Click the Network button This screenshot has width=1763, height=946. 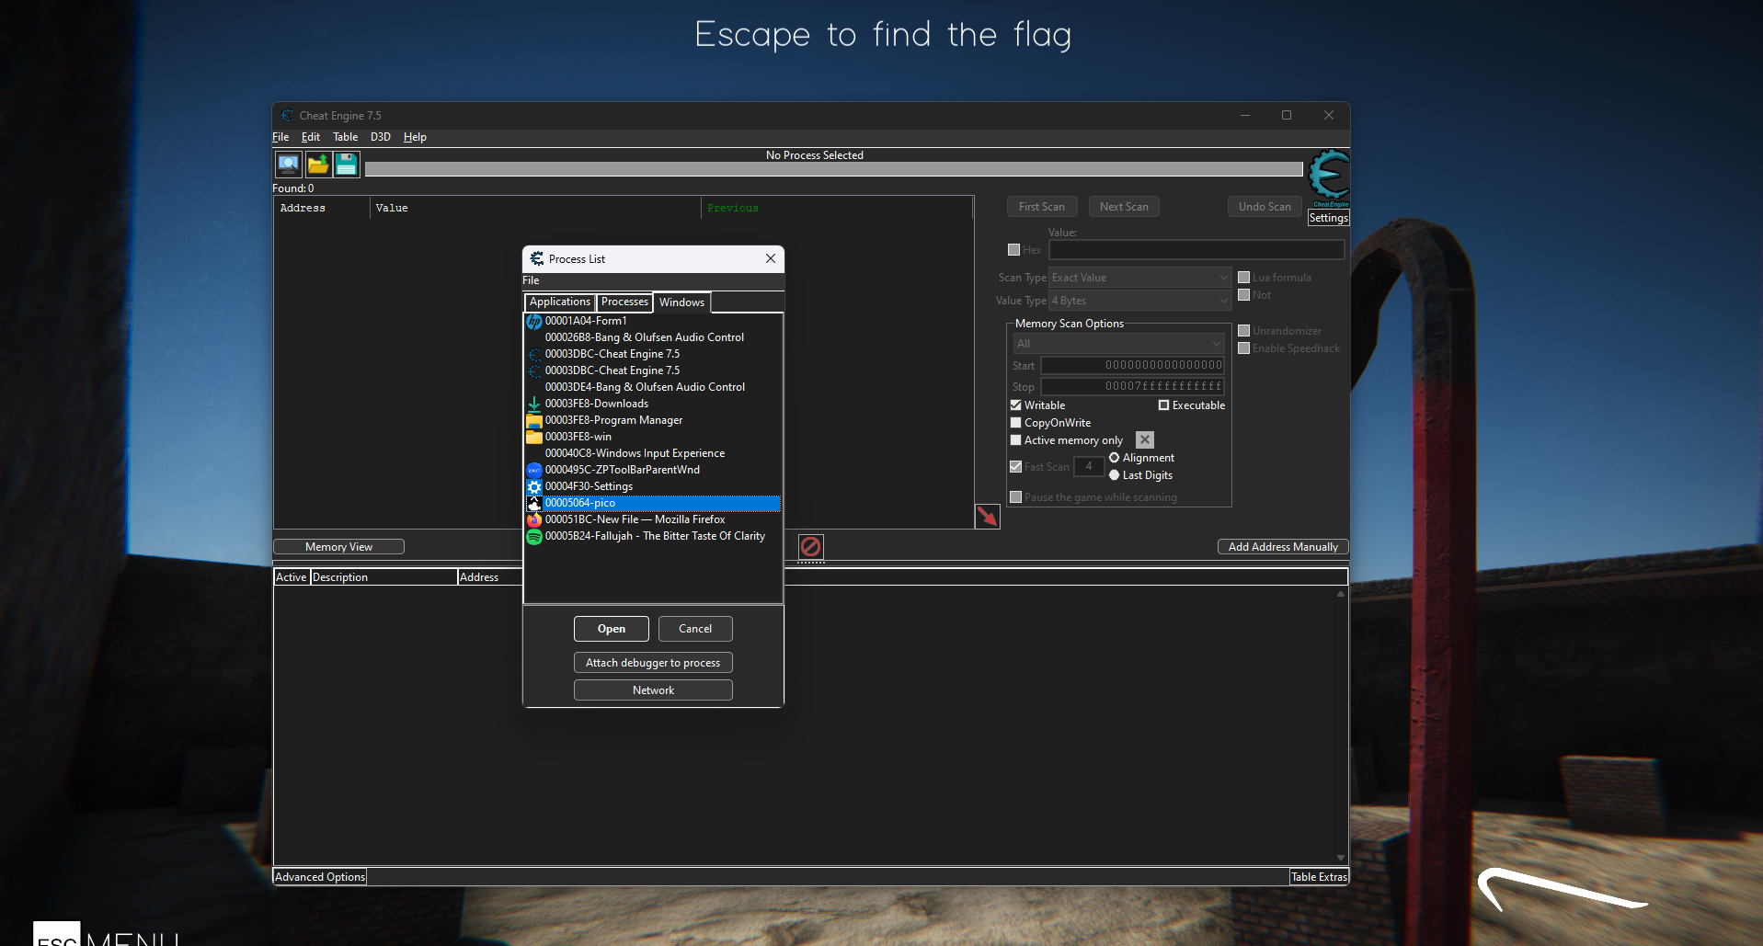click(x=653, y=690)
